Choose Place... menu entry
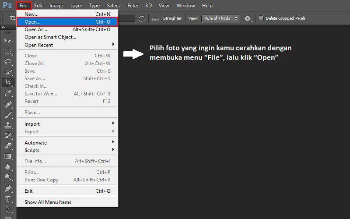The width and height of the screenshot is (350, 219). pos(67,113)
